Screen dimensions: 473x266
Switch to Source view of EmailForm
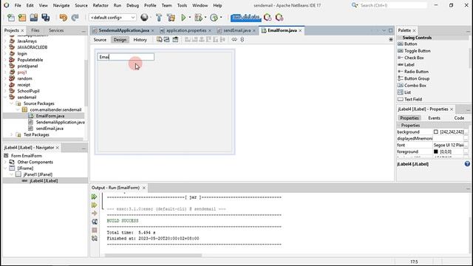(x=100, y=39)
